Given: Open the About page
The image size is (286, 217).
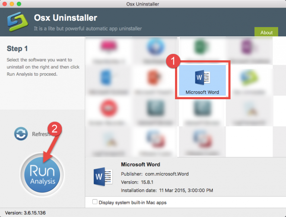Looking at the screenshot, I should coord(266,32).
